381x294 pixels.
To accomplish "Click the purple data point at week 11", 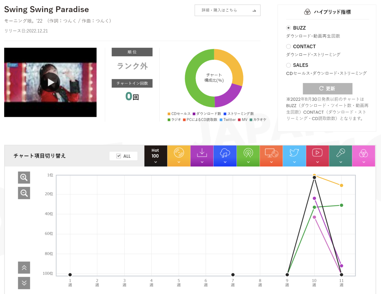I will click(341, 266).
